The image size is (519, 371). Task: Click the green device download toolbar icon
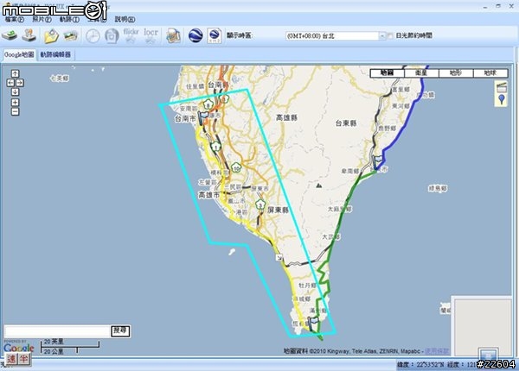(x=10, y=35)
